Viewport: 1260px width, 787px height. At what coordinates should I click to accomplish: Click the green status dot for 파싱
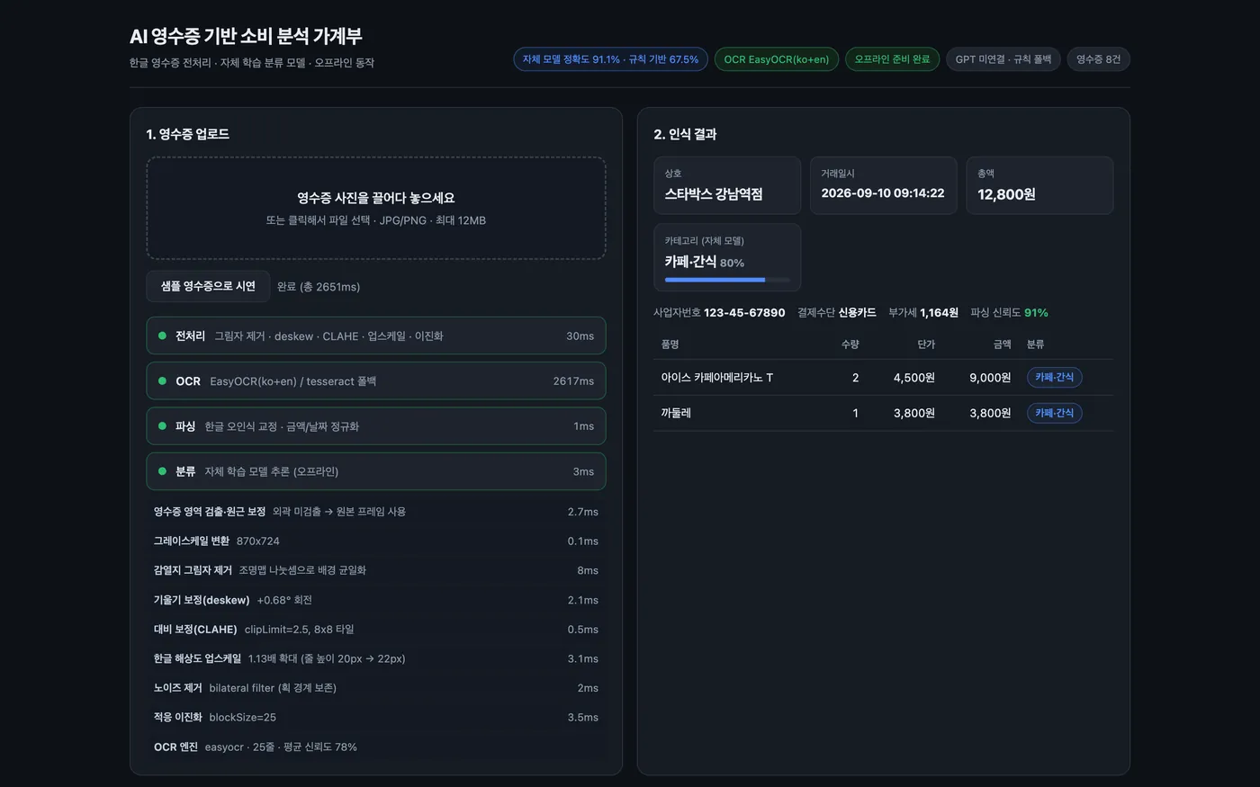162,425
